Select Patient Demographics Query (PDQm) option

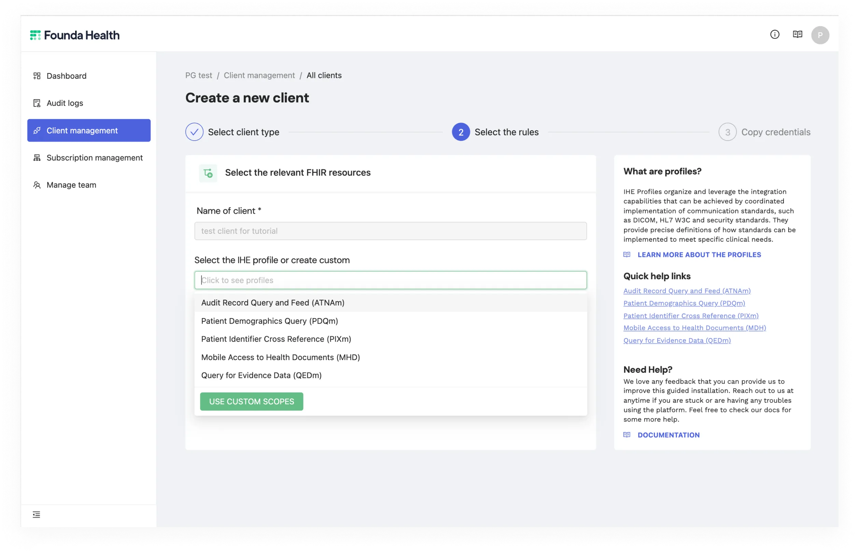(390, 321)
